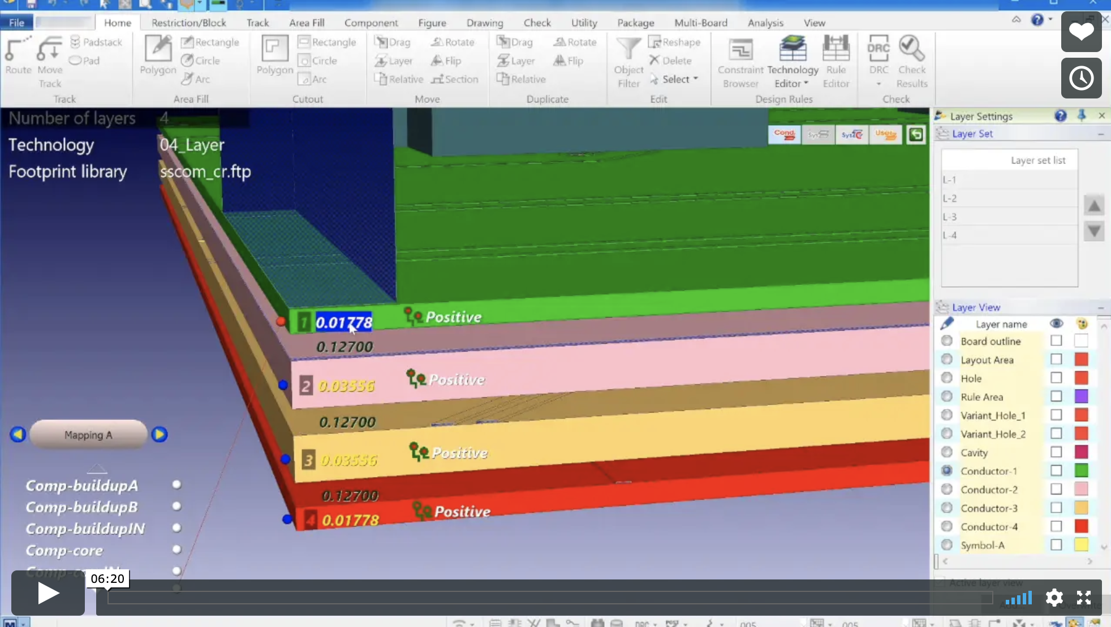Open the Analysis ribbon tab
Screen dimensions: 1111x627
pyautogui.click(x=765, y=23)
